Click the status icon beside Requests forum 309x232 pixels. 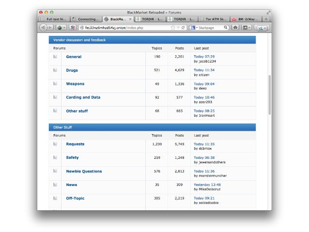pyautogui.click(x=55, y=144)
